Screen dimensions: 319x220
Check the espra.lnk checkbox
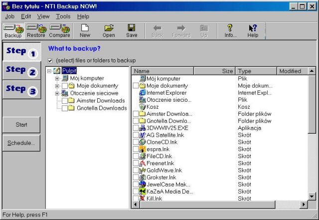[x=136, y=149]
